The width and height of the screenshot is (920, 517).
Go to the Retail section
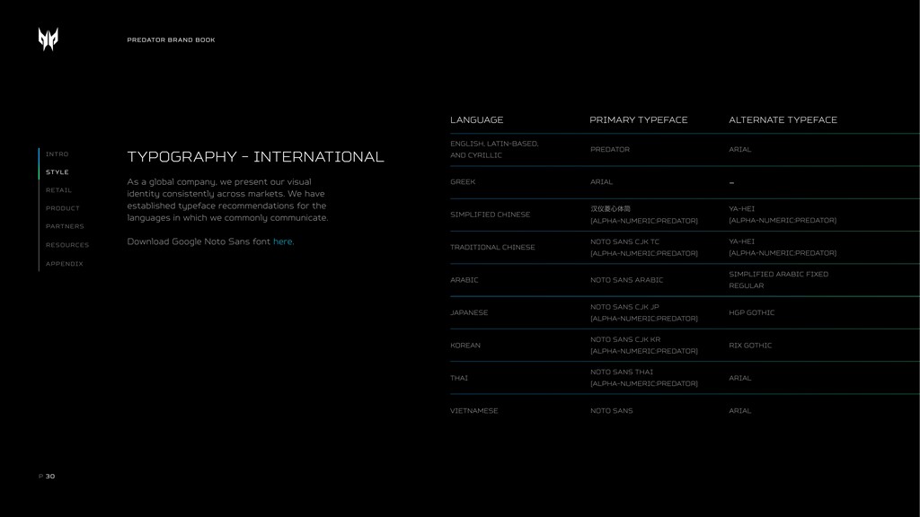(x=58, y=190)
